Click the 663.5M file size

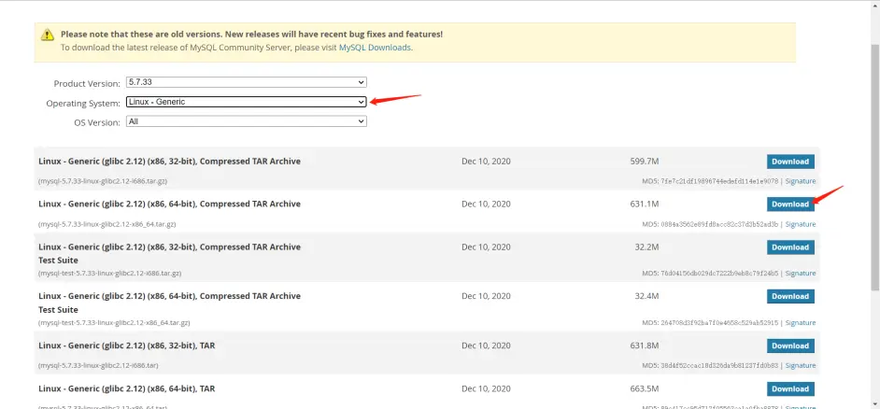coord(645,388)
